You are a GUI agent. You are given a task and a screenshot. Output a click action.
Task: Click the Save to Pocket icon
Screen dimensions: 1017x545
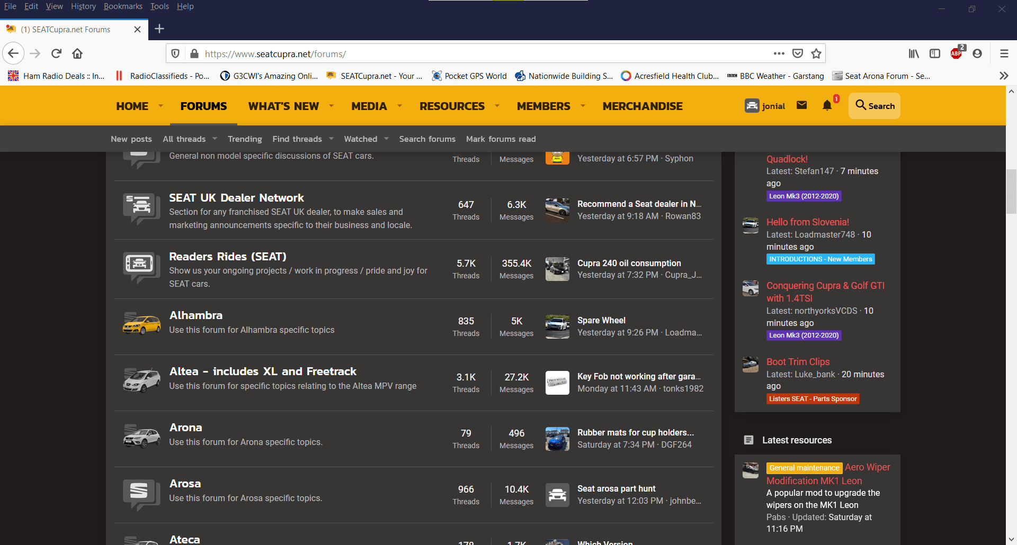pos(798,53)
